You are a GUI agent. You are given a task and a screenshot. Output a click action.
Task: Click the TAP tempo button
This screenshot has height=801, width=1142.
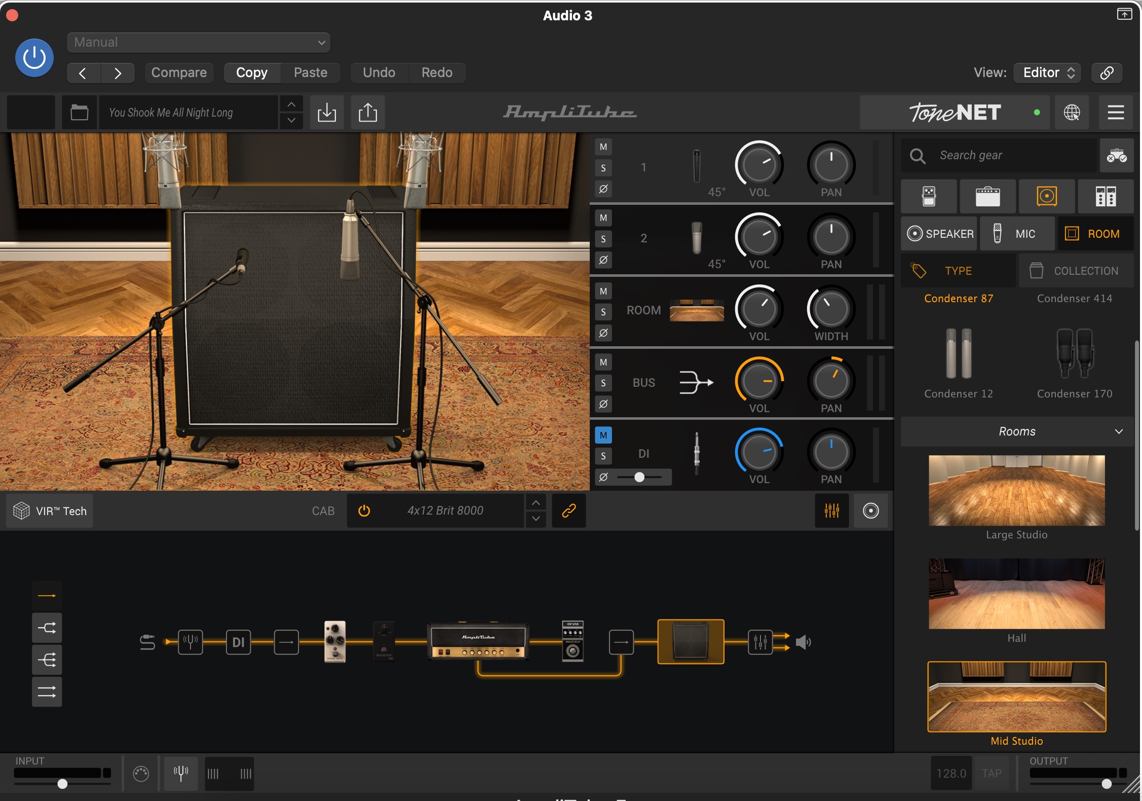(x=992, y=773)
